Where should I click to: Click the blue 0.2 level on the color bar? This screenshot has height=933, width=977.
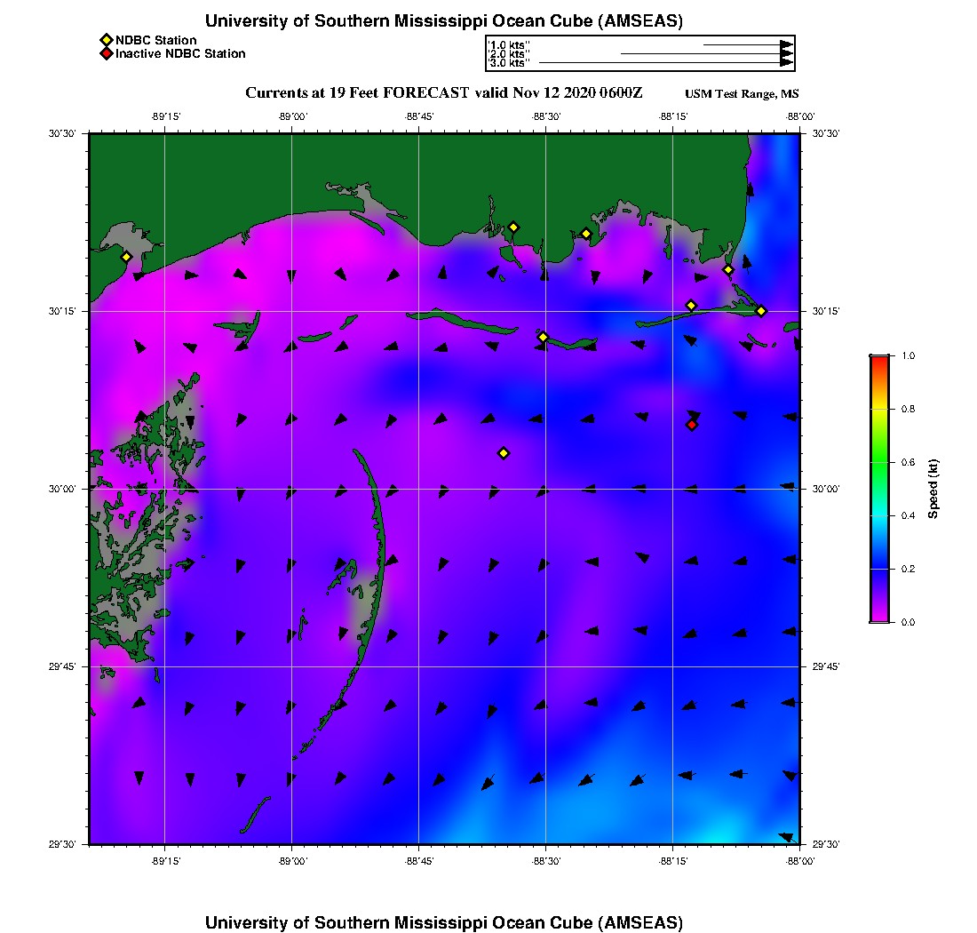tap(878, 569)
